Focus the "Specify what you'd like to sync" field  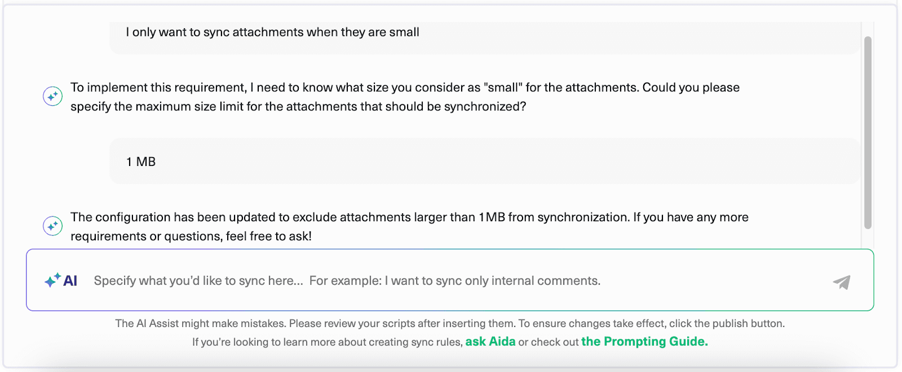(x=450, y=280)
